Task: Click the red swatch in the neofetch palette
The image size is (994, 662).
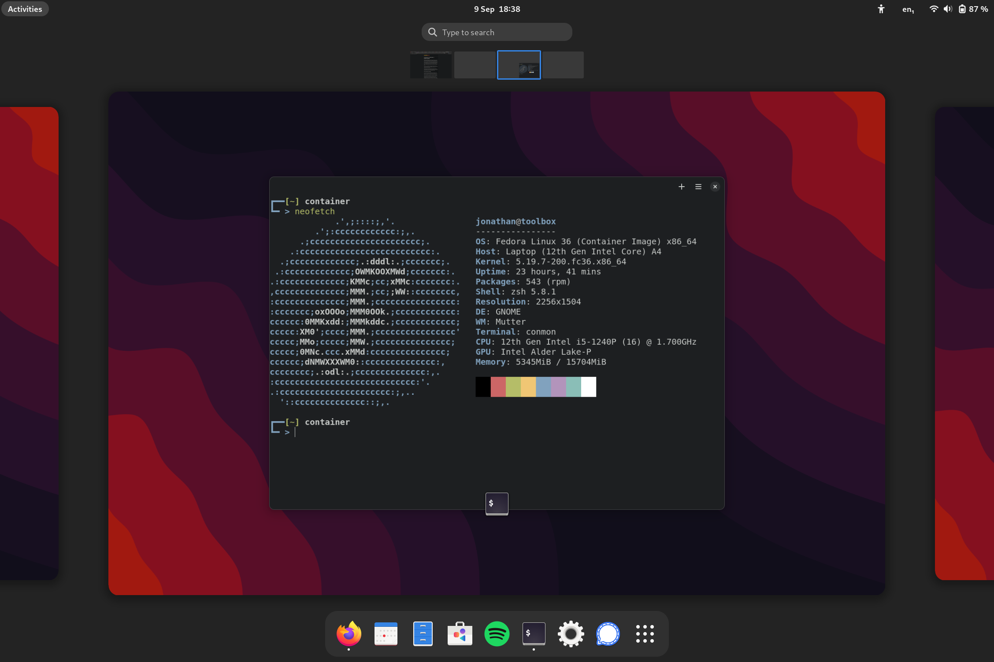Action: coord(498,386)
